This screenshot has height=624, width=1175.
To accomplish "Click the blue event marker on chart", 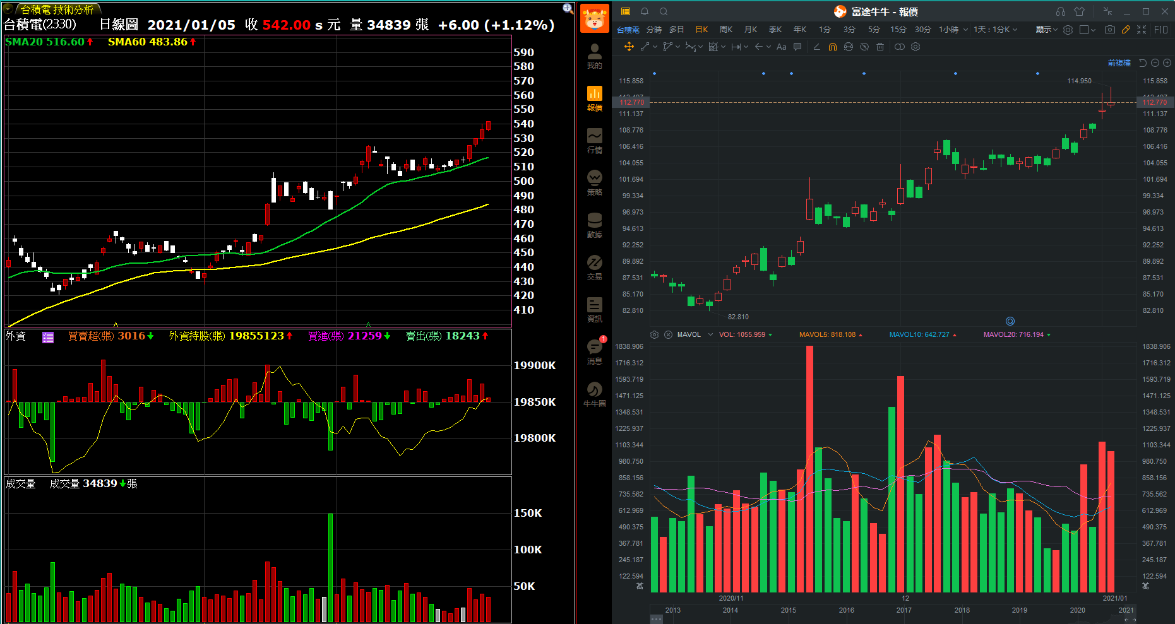I will (1010, 321).
